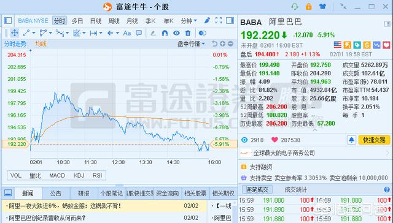Expand the trend line tool dropdown arrow
The width and height of the screenshot is (393, 223).
point(34,33)
